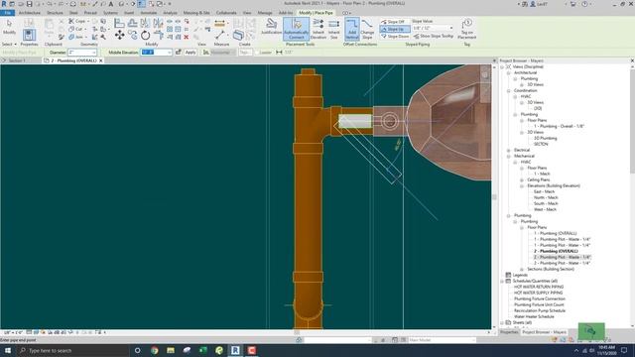This screenshot has width=635, height=357.
Task: Click the Rotate tool icon
Action: (x=146, y=36)
